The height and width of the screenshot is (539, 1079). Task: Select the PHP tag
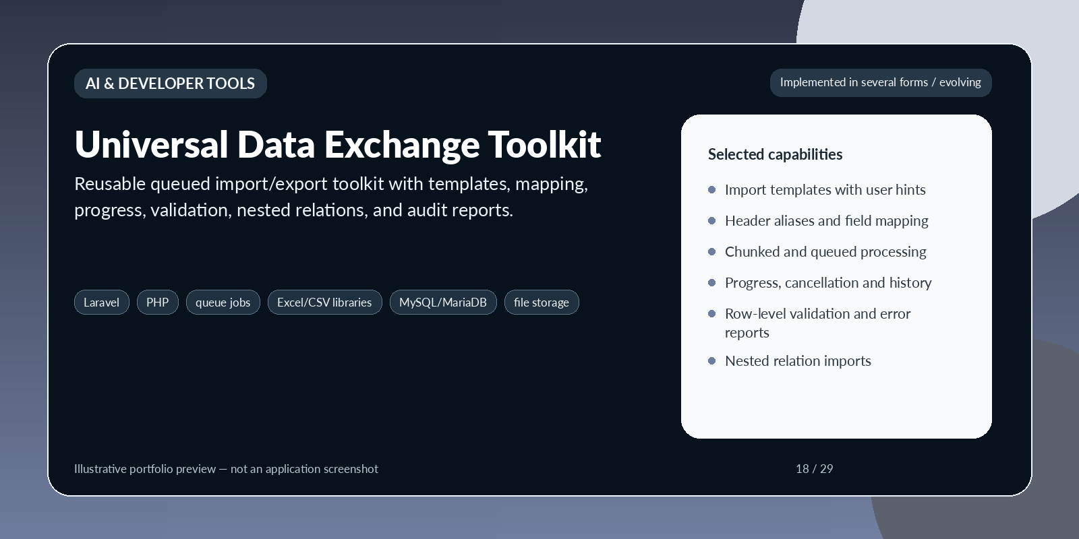157,302
